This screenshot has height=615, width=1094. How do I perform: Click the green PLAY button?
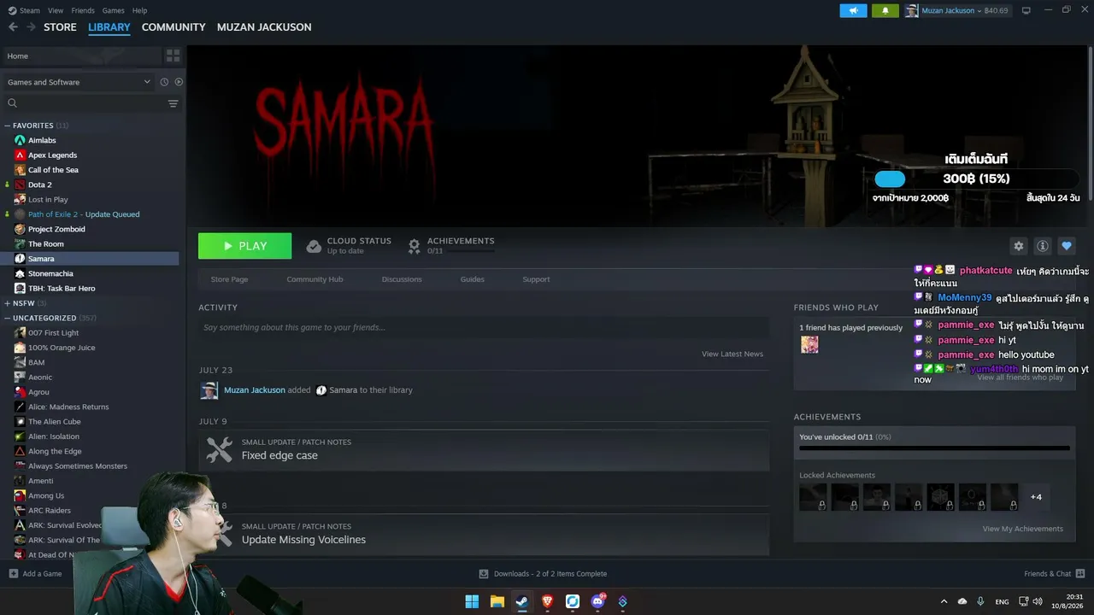point(244,246)
